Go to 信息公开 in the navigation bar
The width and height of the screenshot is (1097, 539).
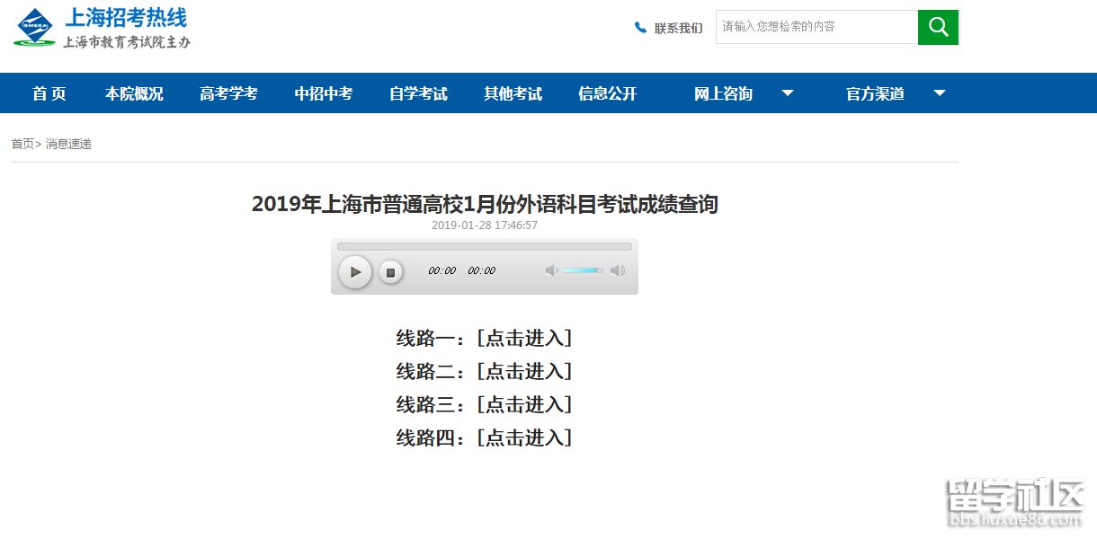tap(607, 93)
